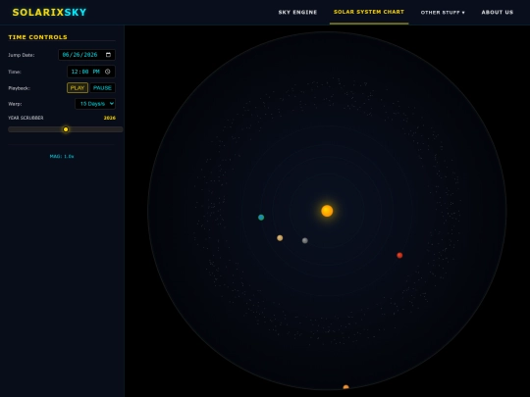Click the TIME CONTROLS heading

tap(37, 37)
